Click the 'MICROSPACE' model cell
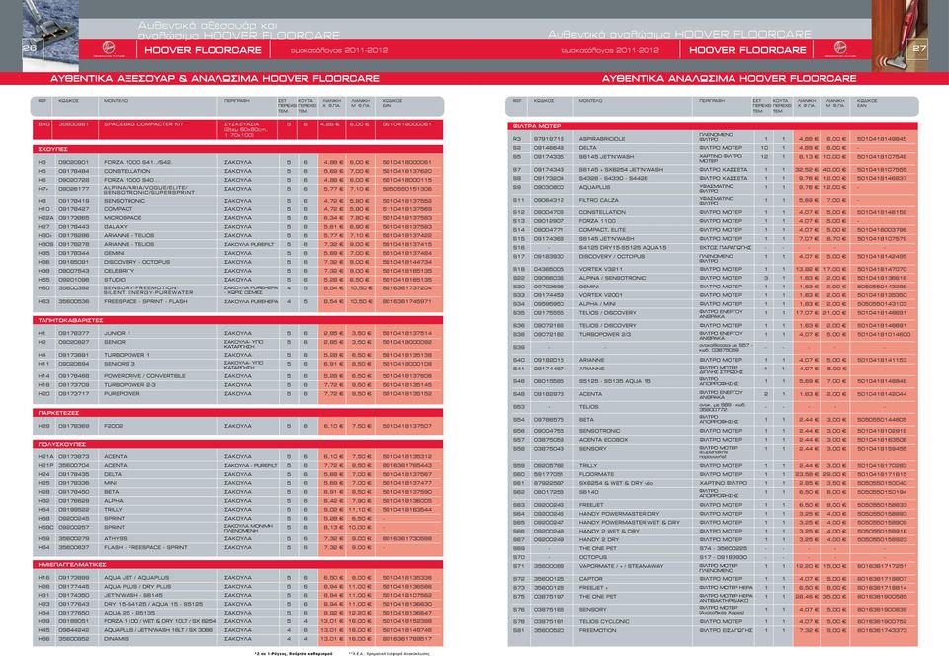Viewport: 949px width, 656px height. (x=123, y=218)
